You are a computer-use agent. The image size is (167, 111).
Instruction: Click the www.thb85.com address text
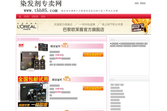(41, 11)
